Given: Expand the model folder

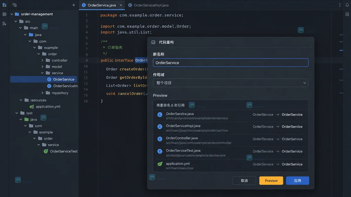Looking at the screenshot, I should click(42, 67).
